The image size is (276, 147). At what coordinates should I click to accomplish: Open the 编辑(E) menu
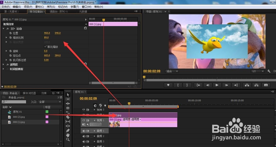point(17,7)
